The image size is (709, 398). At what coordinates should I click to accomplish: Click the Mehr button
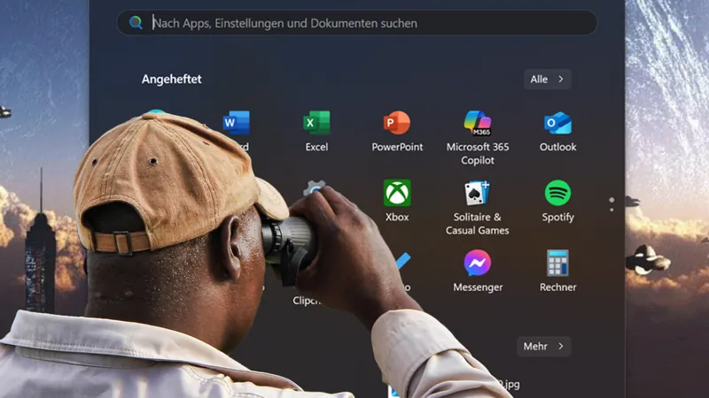coord(543,346)
